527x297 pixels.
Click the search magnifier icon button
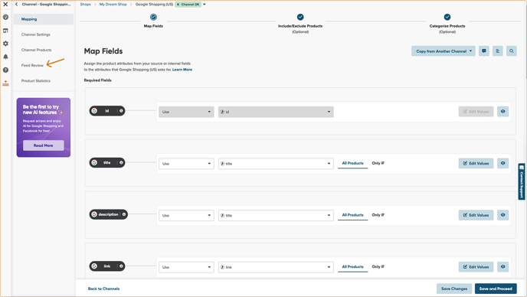click(x=512, y=51)
